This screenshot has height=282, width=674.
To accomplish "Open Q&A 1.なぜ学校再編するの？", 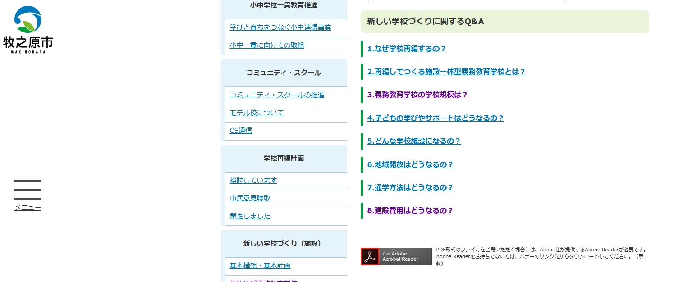I will [407, 49].
